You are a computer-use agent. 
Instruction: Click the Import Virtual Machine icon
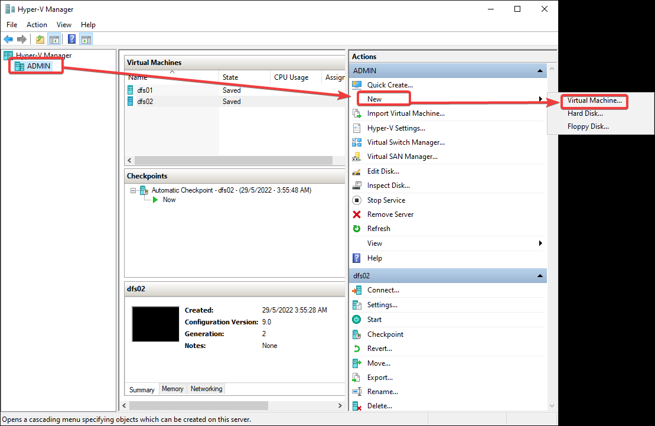357,113
